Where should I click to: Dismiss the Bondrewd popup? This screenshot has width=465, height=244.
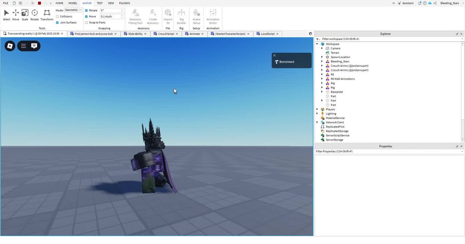pos(274,55)
